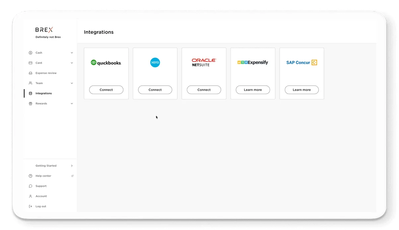Learn more about Expensify
This screenshot has width=399, height=230.
click(253, 90)
